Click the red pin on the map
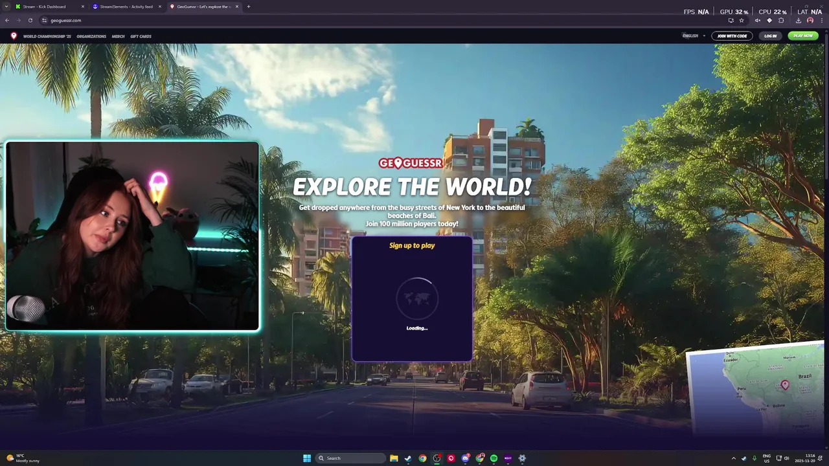Viewport: 829px width, 466px height. [x=785, y=384]
